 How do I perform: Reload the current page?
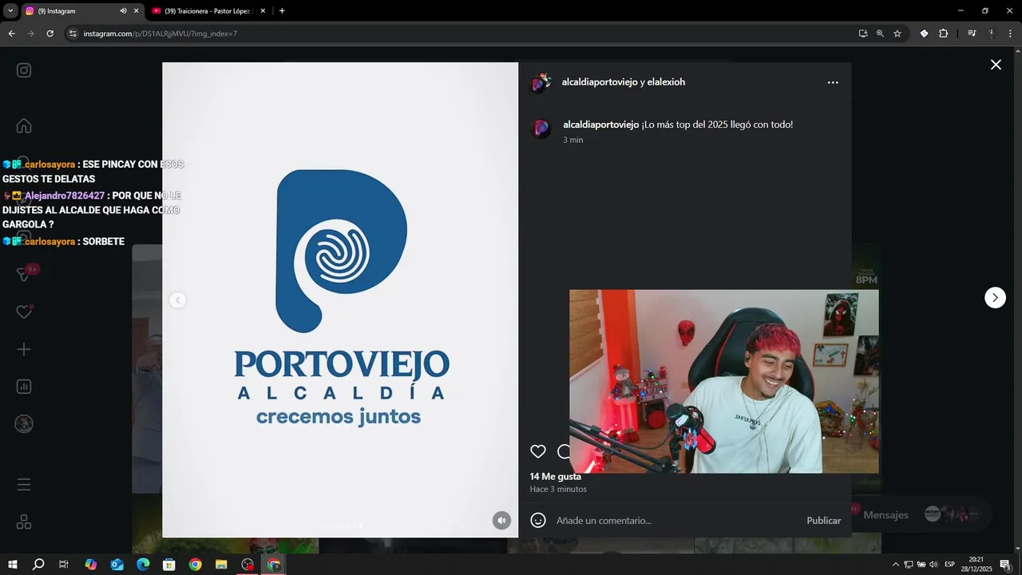[x=50, y=34]
